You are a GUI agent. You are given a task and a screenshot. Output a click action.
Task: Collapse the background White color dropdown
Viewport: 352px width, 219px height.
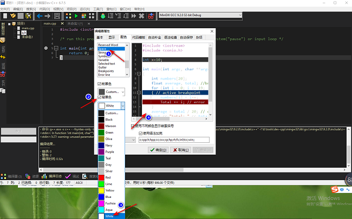click(123, 106)
